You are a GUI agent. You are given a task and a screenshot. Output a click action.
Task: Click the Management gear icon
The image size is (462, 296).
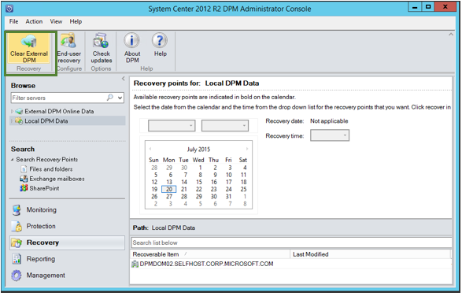click(x=17, y=276)
